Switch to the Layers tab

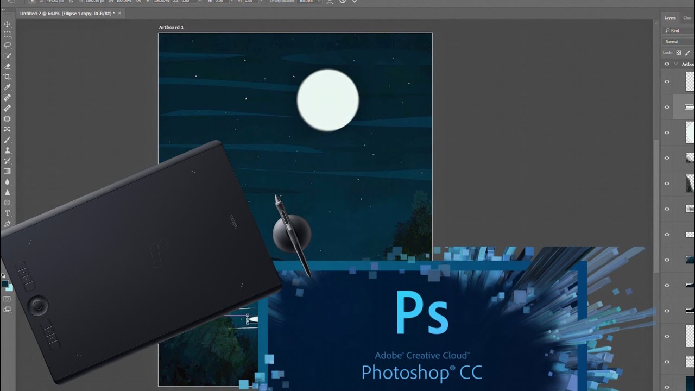click(x=670, y=18)
